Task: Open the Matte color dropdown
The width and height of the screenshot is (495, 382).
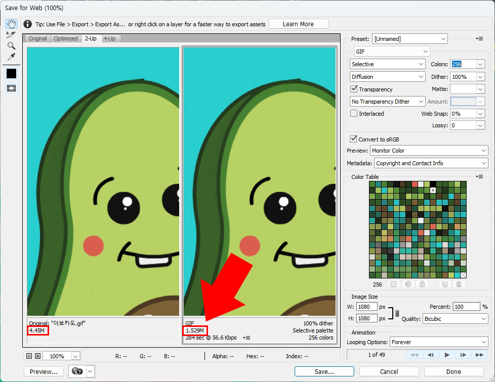Action: click(x=467, y=89)
